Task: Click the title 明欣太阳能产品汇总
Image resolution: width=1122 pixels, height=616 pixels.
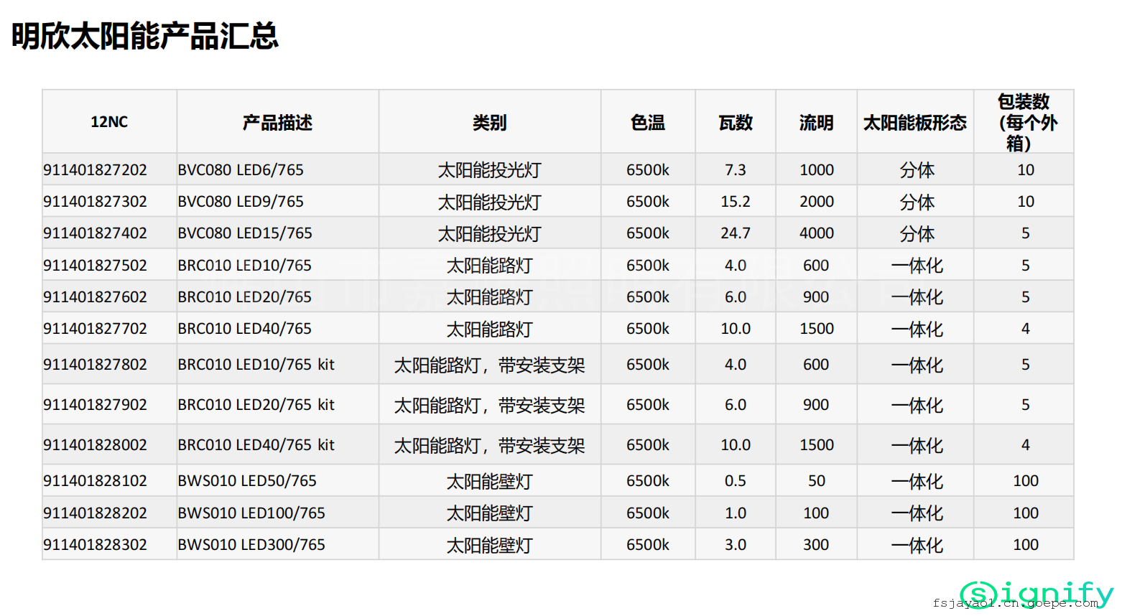Action: pos(145,36)
